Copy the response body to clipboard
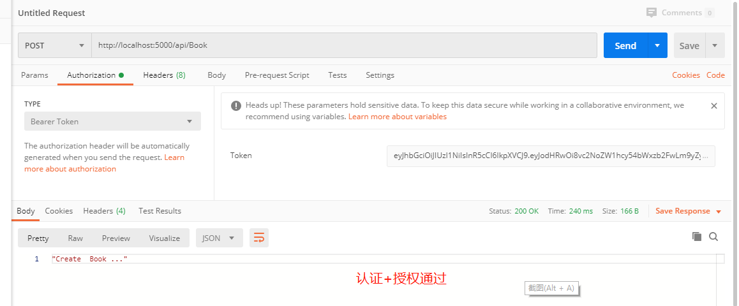Image resolution: width=739 pixels, height=306 pixels. pos(697,237)
